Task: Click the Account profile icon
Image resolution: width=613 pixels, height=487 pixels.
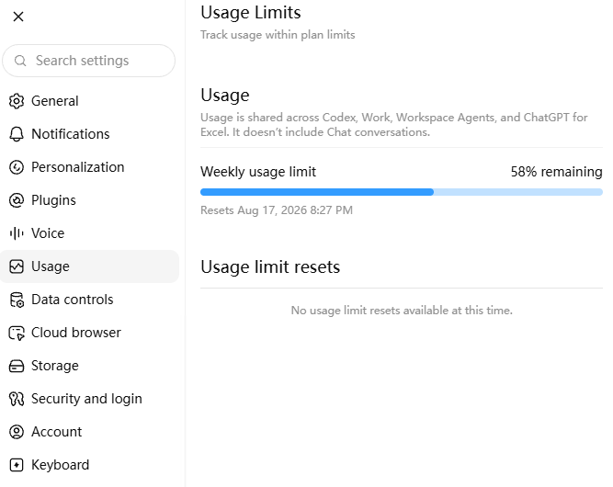Action: (17, 432)
